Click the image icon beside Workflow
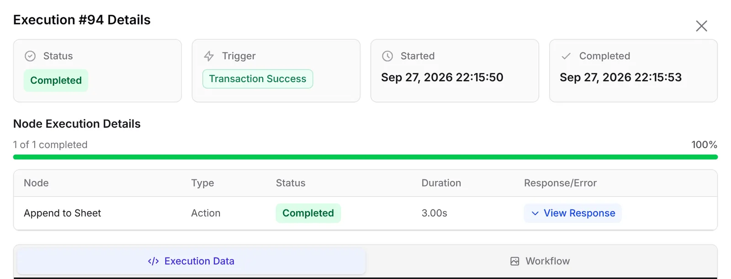The width and height of the screenshot is (731, 279). tap(515, 261)
